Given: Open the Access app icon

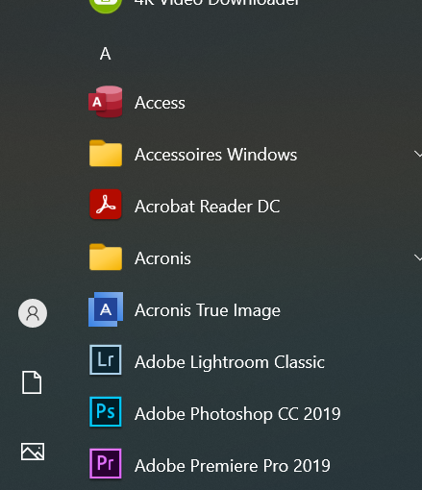Looking at the screenshot, I should (106, 102).
